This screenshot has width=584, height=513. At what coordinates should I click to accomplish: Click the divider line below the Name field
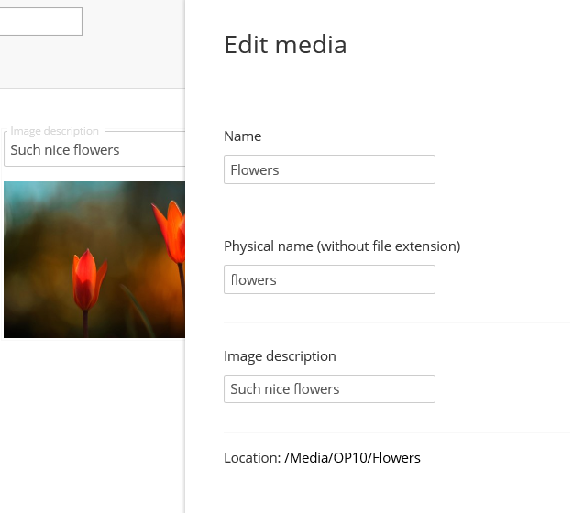click(x=397, y=213)
